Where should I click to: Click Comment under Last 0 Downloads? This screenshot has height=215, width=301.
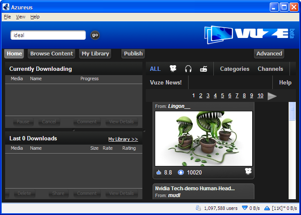point(87,193)
